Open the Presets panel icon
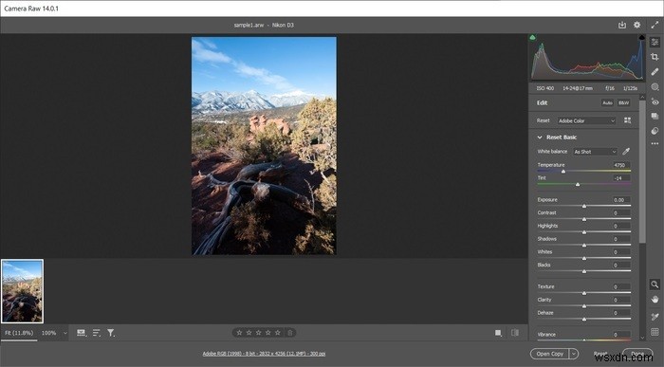Screen dimensions: 664x367 coord(655,131)
